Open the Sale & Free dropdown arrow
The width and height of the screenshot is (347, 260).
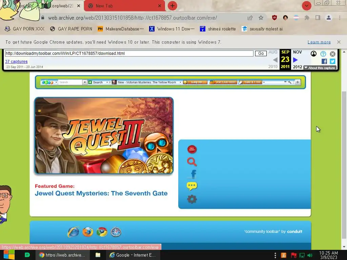[x=264, y=82]
